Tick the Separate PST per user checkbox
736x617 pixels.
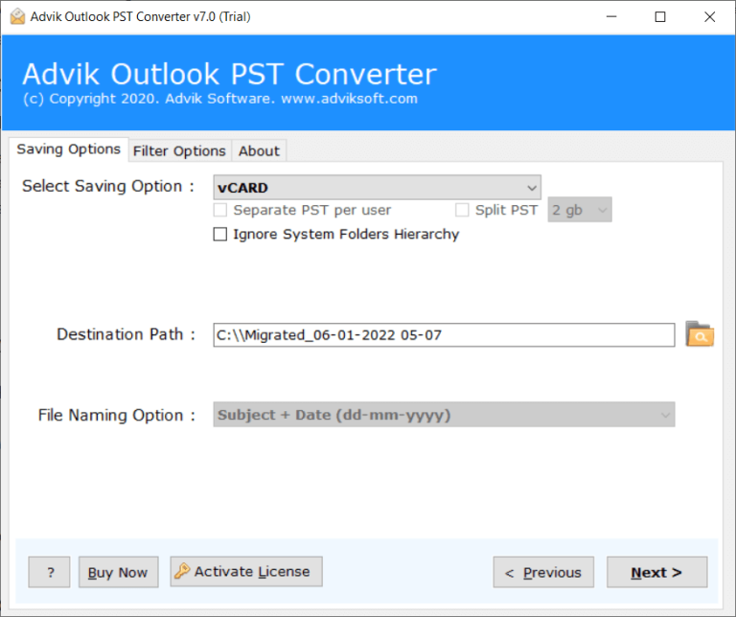point(220,210)
